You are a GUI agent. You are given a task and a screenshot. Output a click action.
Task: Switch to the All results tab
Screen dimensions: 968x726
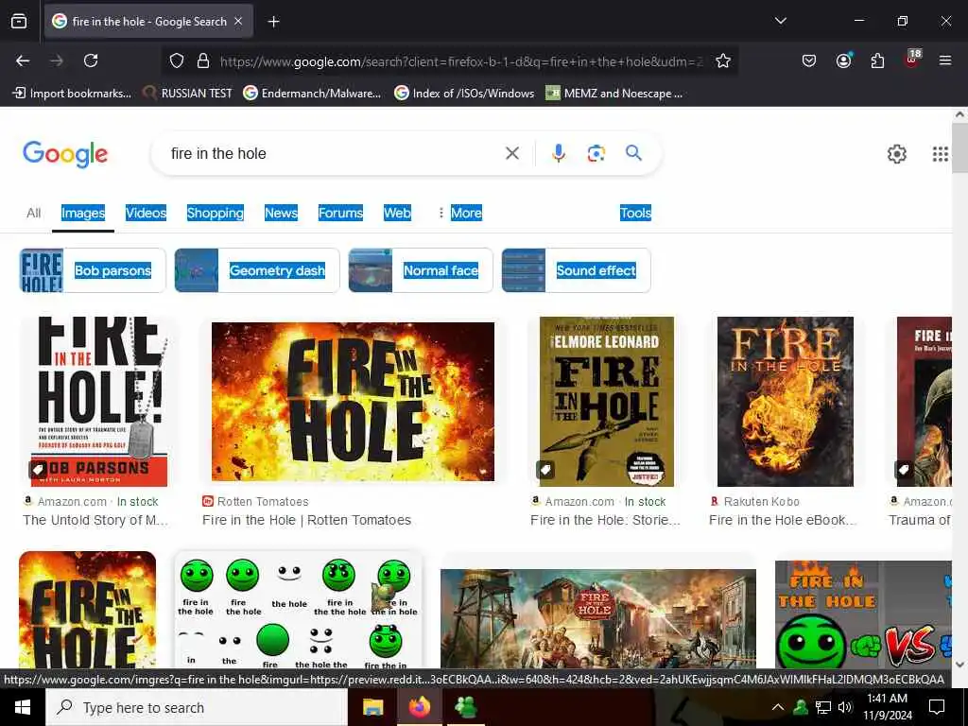pyautogui.click(x=33, y=213)
